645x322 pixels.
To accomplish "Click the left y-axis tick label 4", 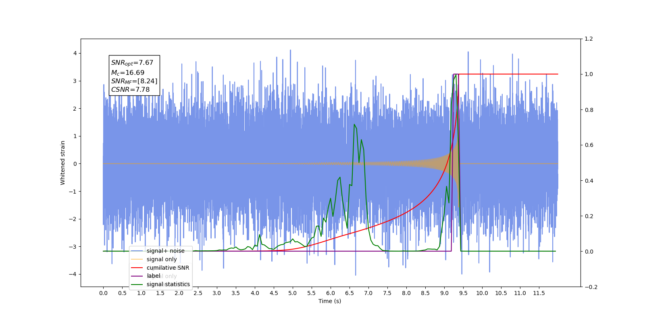I will pos(75,53).
